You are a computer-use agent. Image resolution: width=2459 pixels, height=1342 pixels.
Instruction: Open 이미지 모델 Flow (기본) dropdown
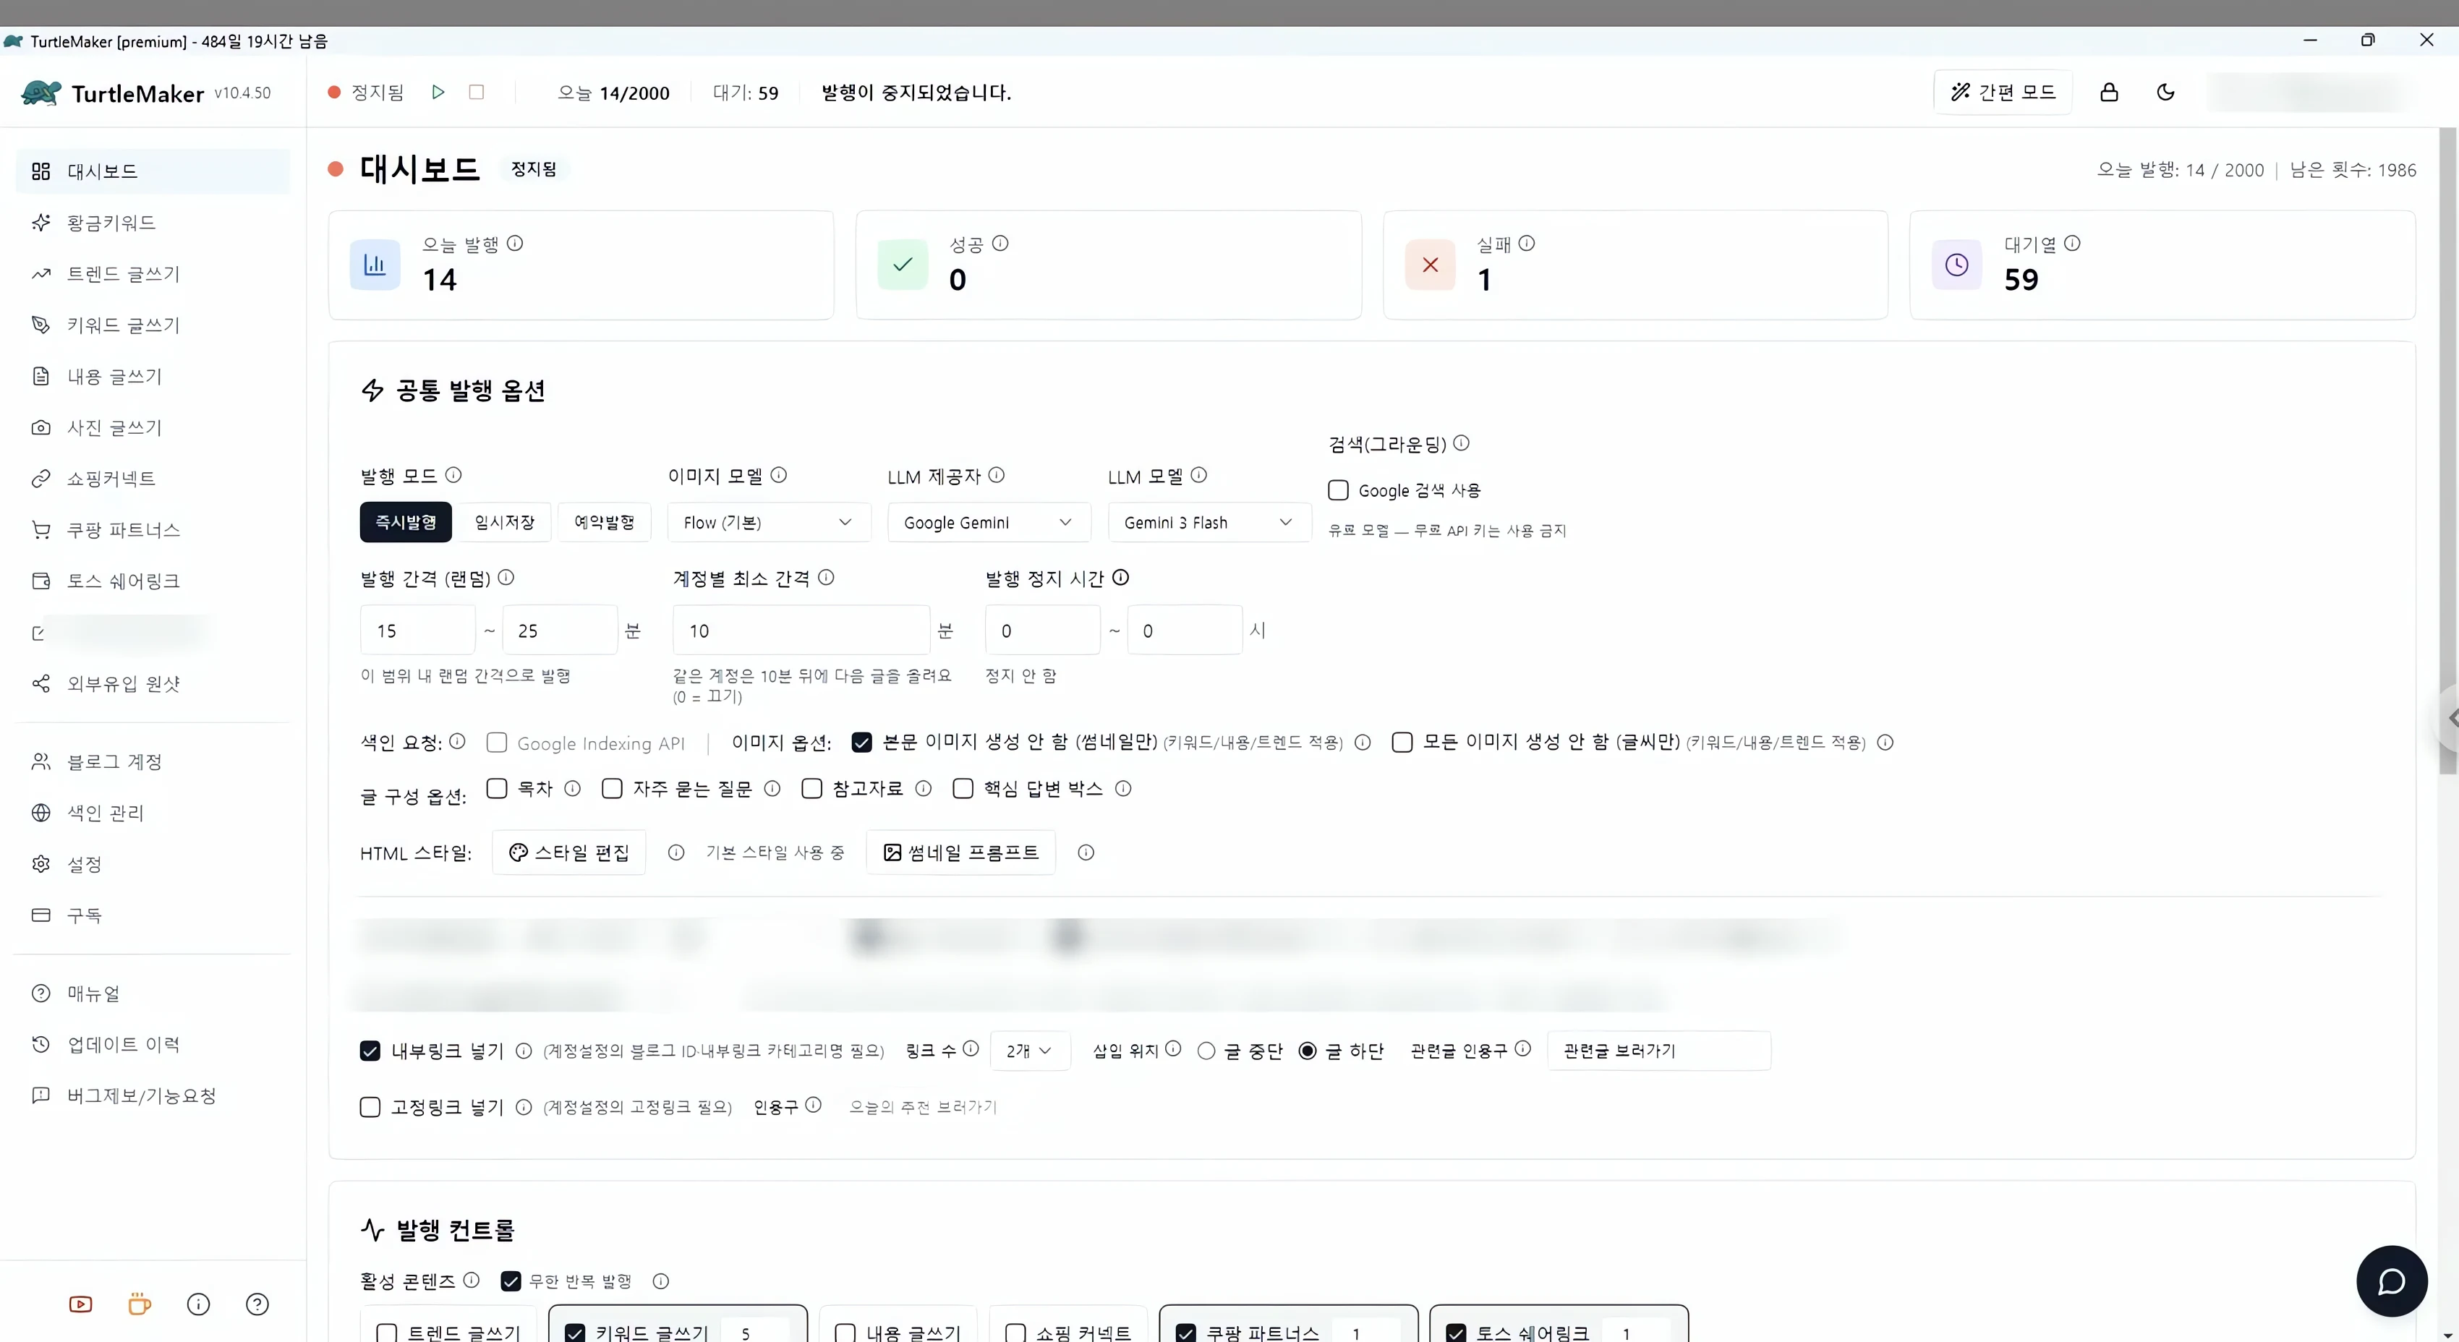pyautogui.click(x=768, y=522)
